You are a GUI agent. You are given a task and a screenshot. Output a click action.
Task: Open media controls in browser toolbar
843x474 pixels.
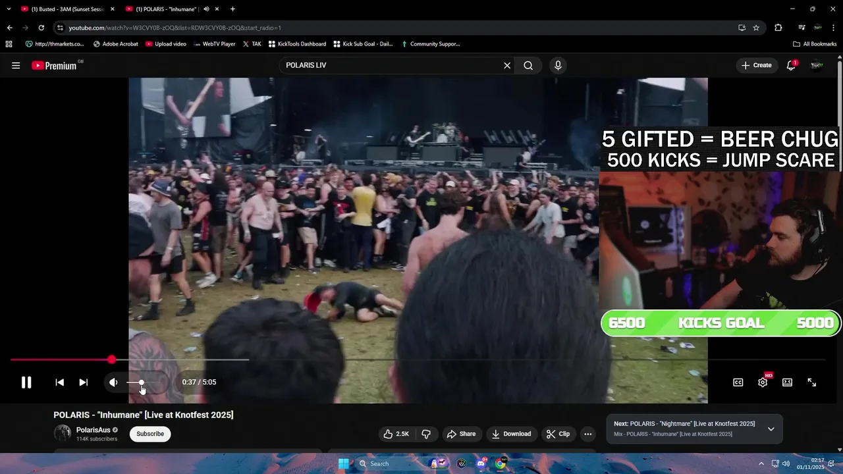(802, 28)
